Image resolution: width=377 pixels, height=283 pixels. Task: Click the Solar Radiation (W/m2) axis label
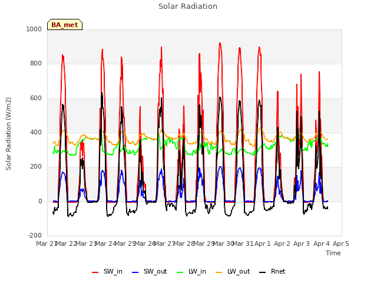[x=8, y=134]
